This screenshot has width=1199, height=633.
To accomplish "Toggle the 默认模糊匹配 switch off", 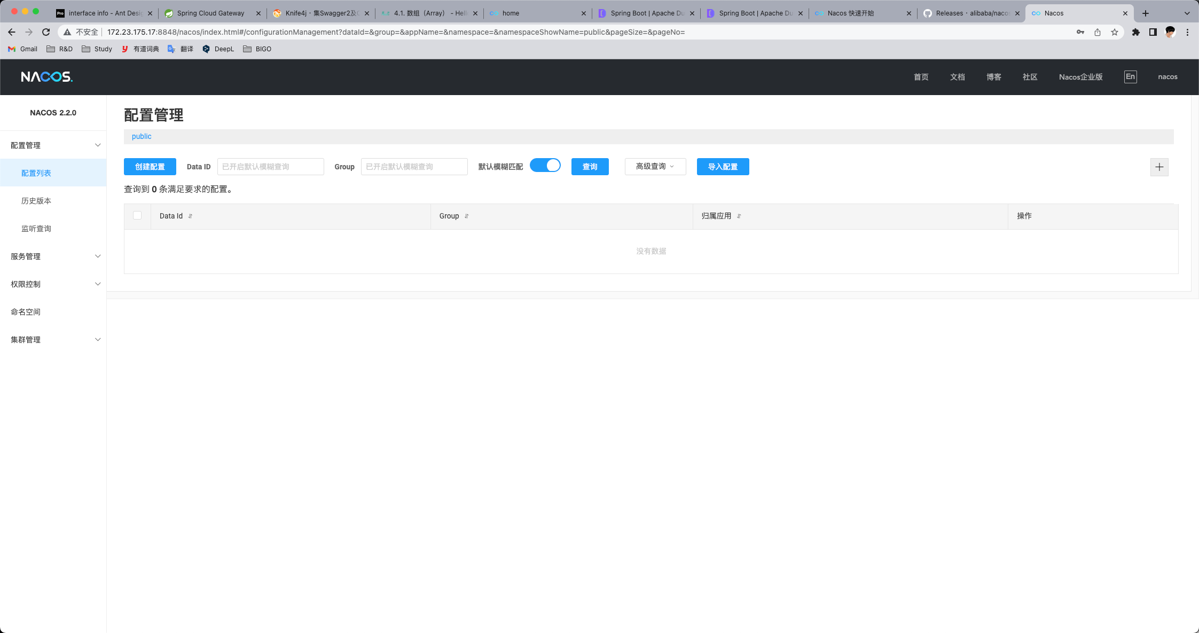I will coord(545,166).
